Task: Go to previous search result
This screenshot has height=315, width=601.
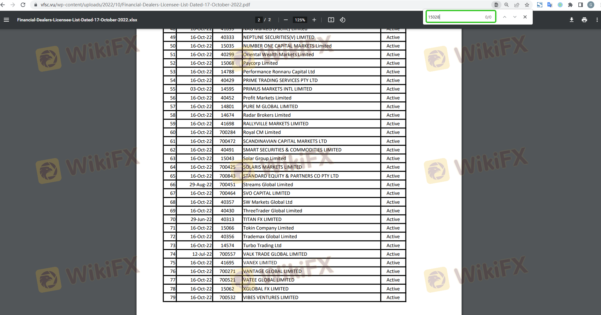Action: 505,17
